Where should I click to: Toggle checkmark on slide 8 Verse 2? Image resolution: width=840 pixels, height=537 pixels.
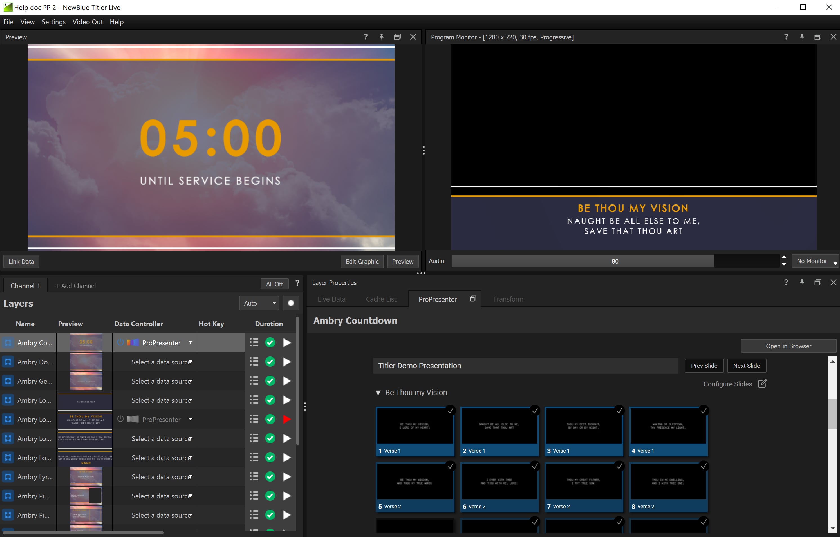[x=704, y=466]
